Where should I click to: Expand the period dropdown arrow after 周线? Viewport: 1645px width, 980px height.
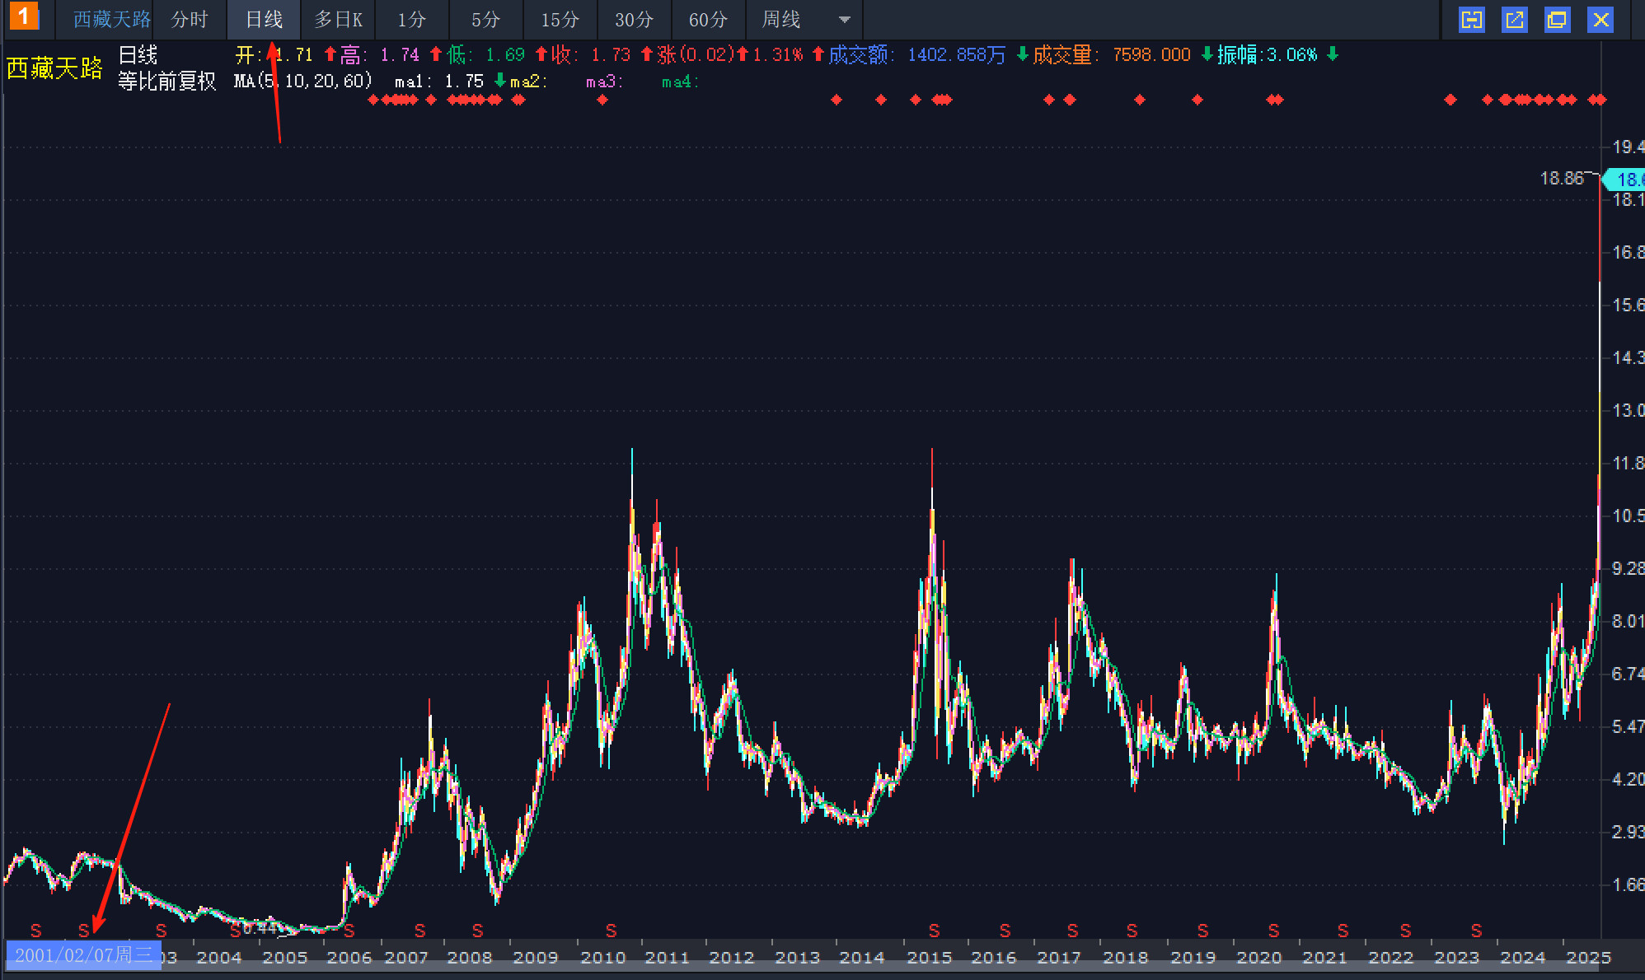844,20
